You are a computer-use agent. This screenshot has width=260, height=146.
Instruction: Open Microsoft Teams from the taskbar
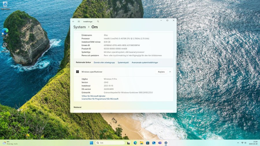coord(160,143)
